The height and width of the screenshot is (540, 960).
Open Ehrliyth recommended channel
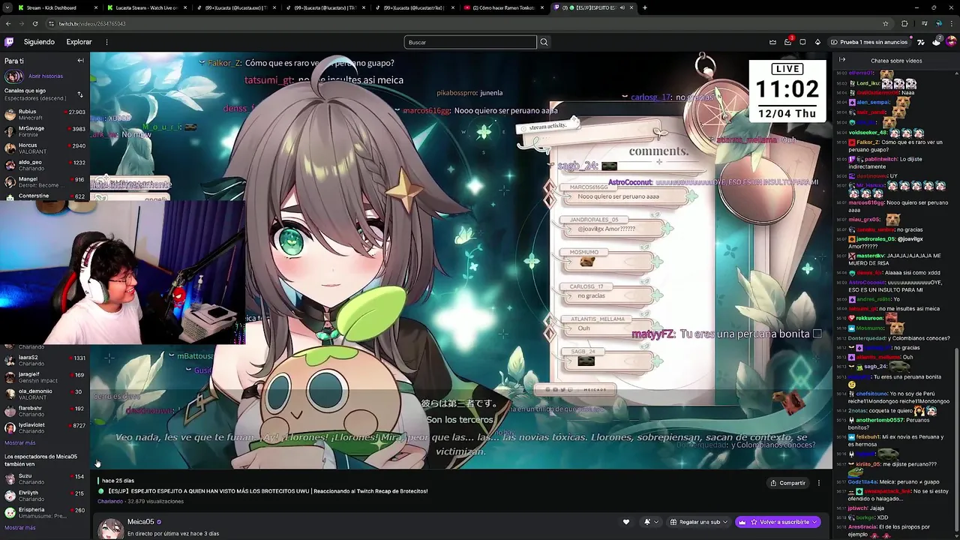pyautogui.click(x=45, y=496)
